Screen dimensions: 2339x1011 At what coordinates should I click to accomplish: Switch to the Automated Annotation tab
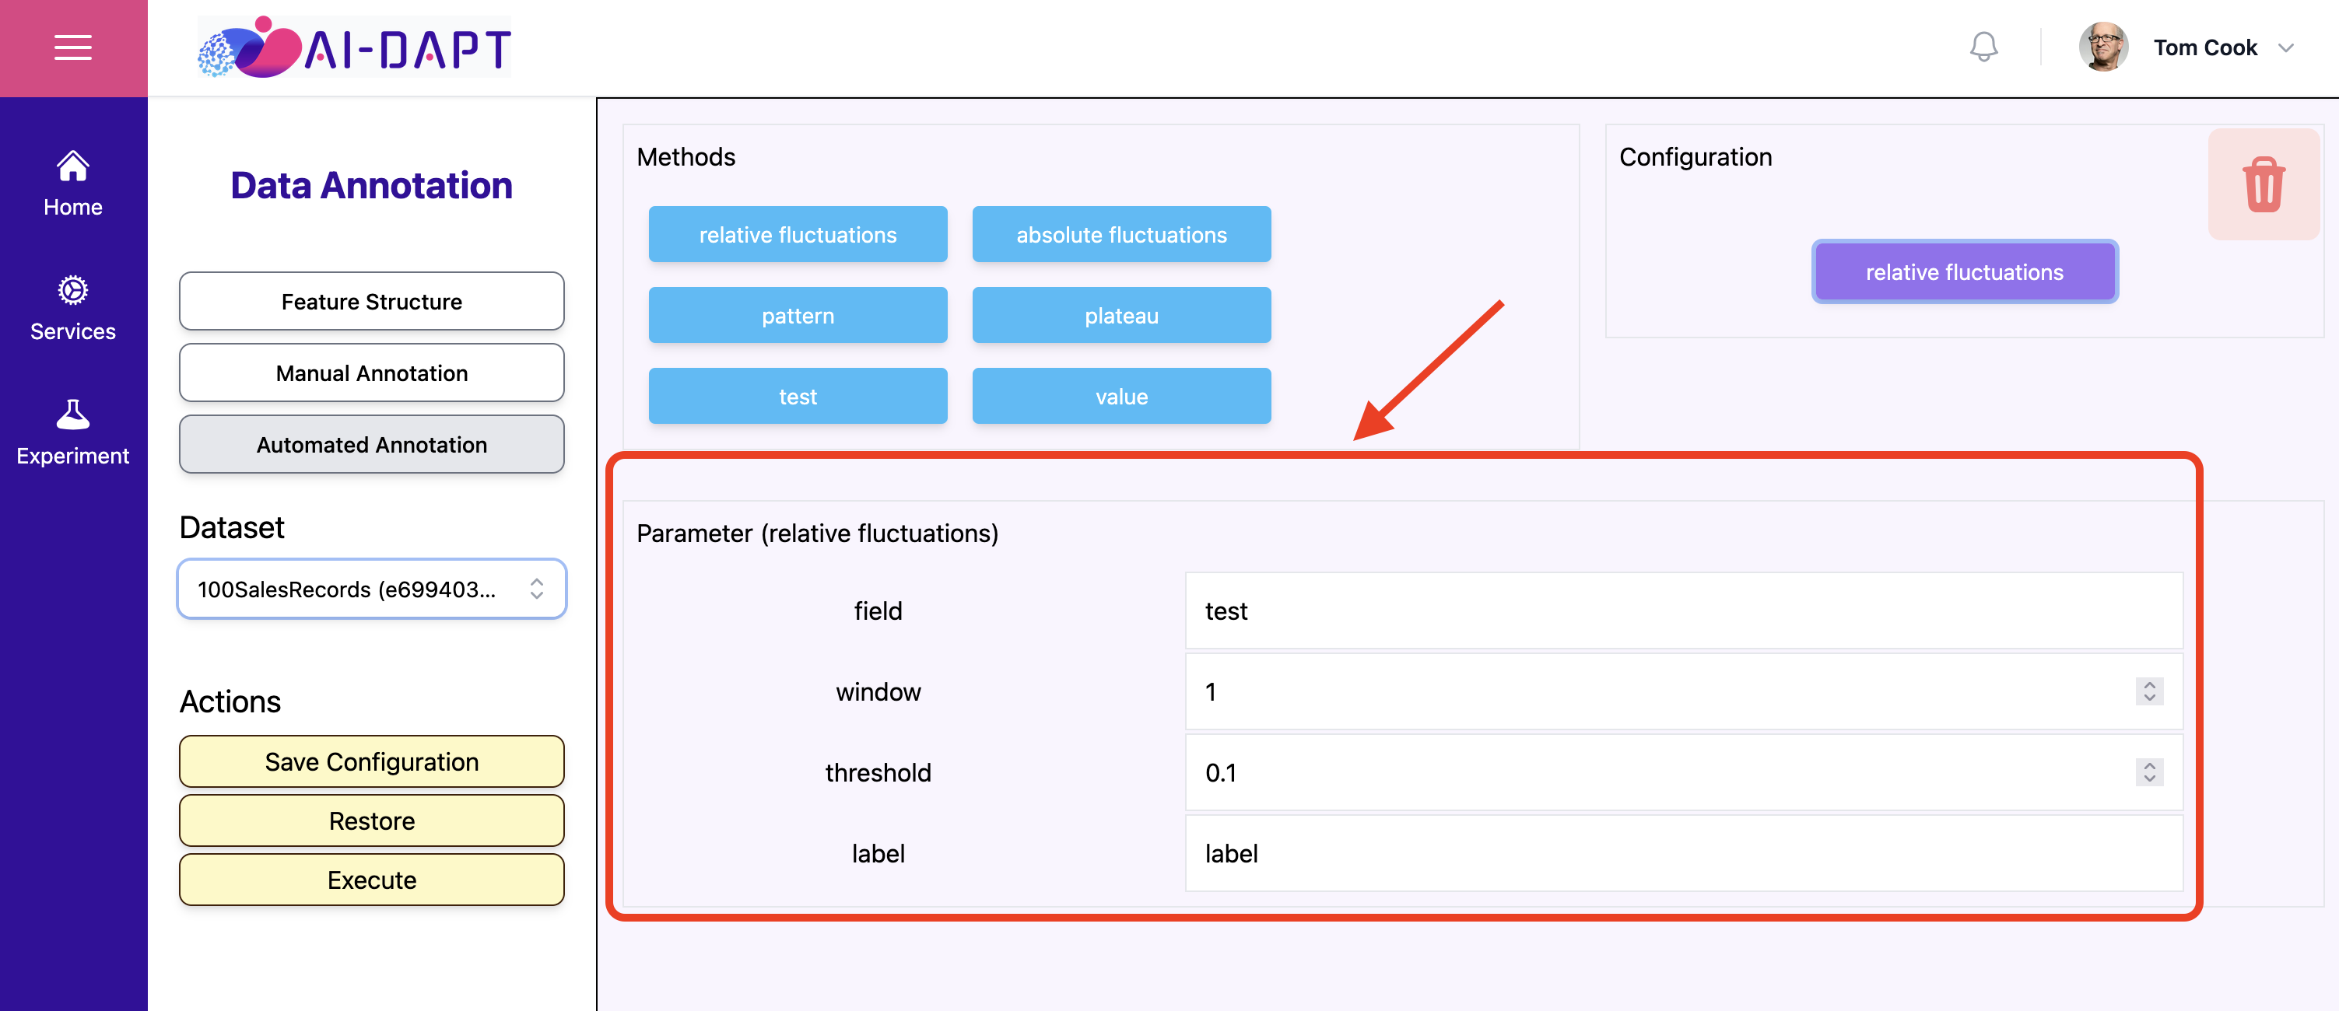pos(371,445)
